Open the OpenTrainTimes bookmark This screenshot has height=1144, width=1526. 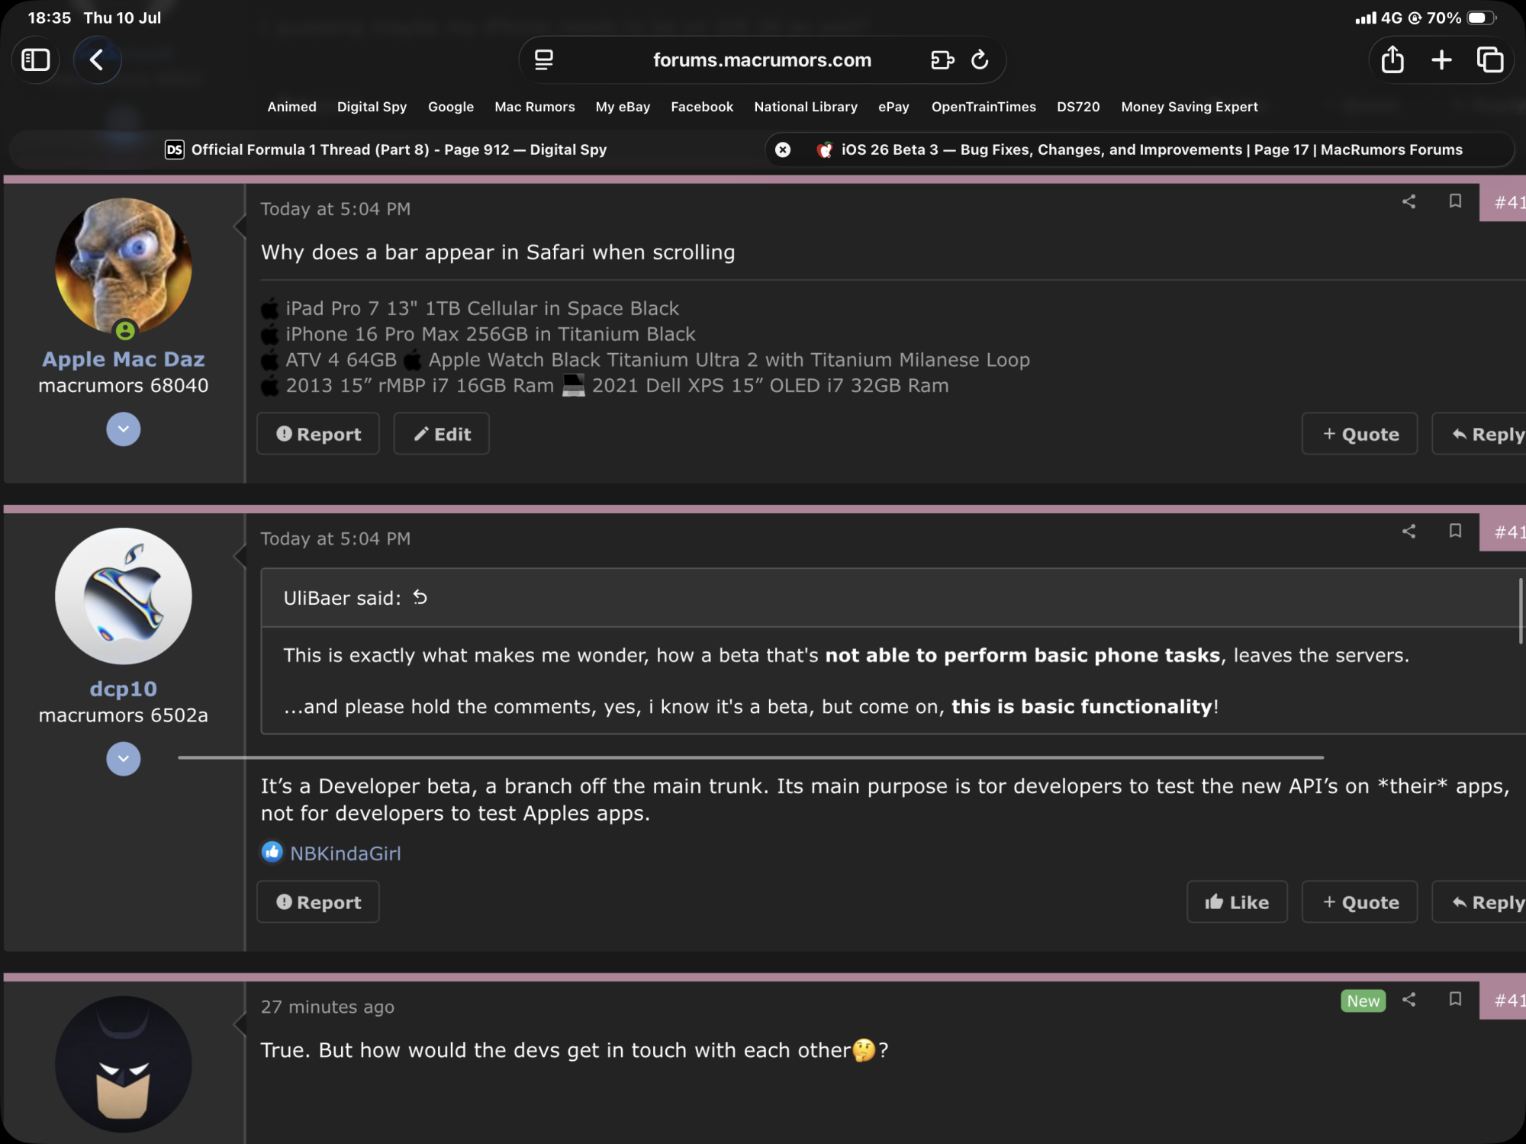(x=983, y=107)
